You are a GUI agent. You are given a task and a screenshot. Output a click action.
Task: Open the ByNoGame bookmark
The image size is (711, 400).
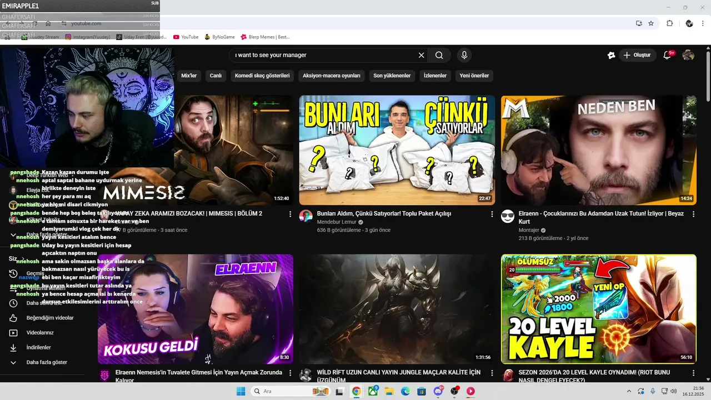coord(220,37)
